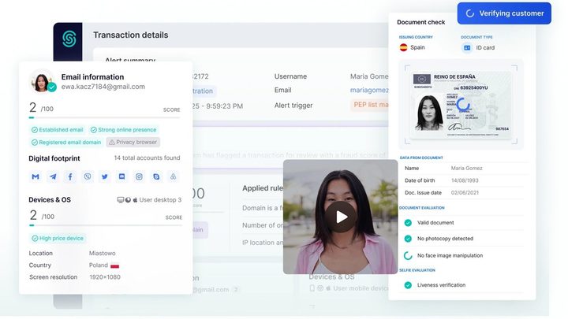This screenshot has height=319, width=568.
Task: Play the selfie verification video
Action: (341, 217)
